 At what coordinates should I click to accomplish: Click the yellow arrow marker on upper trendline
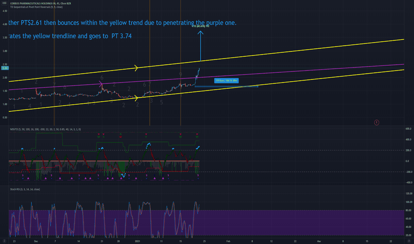(136, 68)
